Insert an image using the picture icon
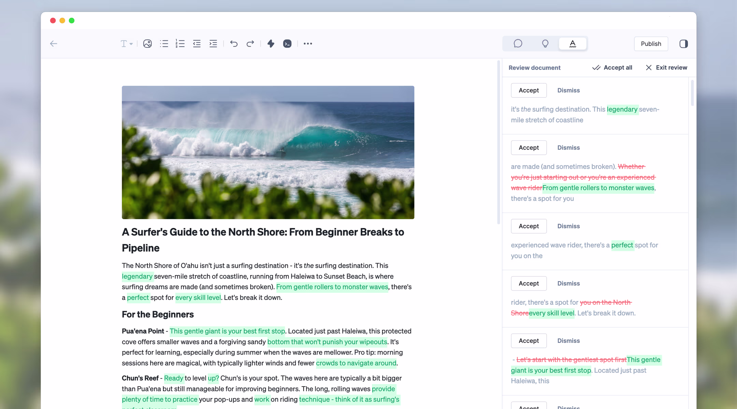Image resolution: width=737 pixels, height=409 pixels. click(147, 44)
